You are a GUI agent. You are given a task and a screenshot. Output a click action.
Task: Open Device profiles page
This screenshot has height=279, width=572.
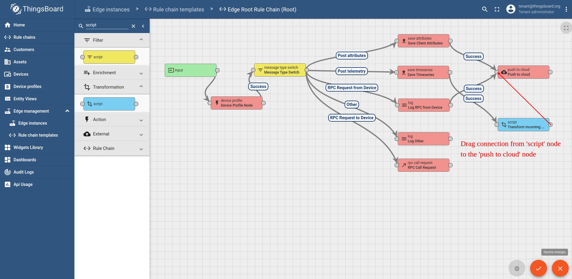tap(37, 86)
